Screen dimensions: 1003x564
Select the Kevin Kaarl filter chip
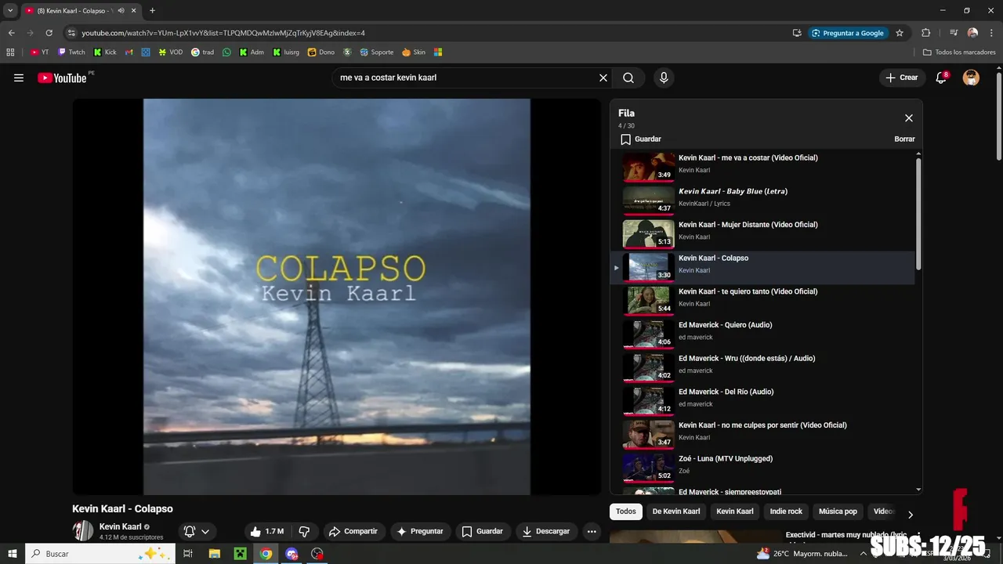(735, 512)
